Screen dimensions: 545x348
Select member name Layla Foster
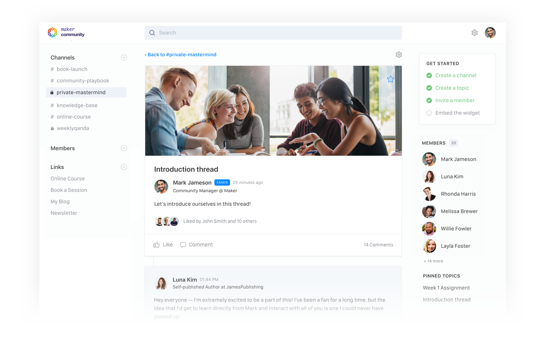tap(456, 246)
